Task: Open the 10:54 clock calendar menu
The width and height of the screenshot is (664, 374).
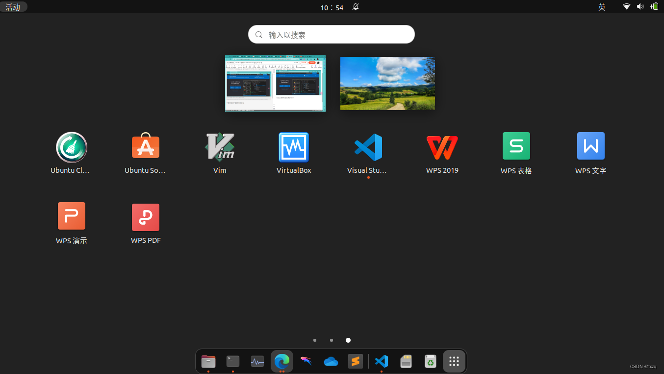Action: [x=332, y=7]
